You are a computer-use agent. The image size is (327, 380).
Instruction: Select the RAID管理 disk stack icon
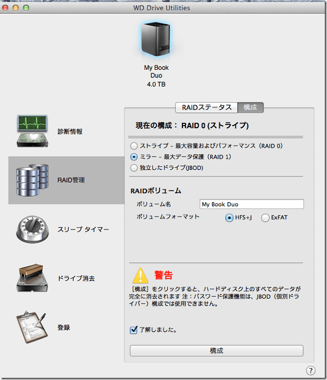pyautogui.click(x=32, y=180)
